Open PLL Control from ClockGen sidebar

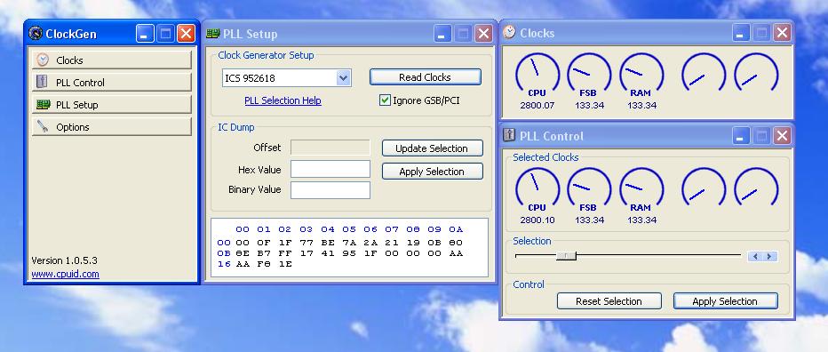(x=111, y=82)
